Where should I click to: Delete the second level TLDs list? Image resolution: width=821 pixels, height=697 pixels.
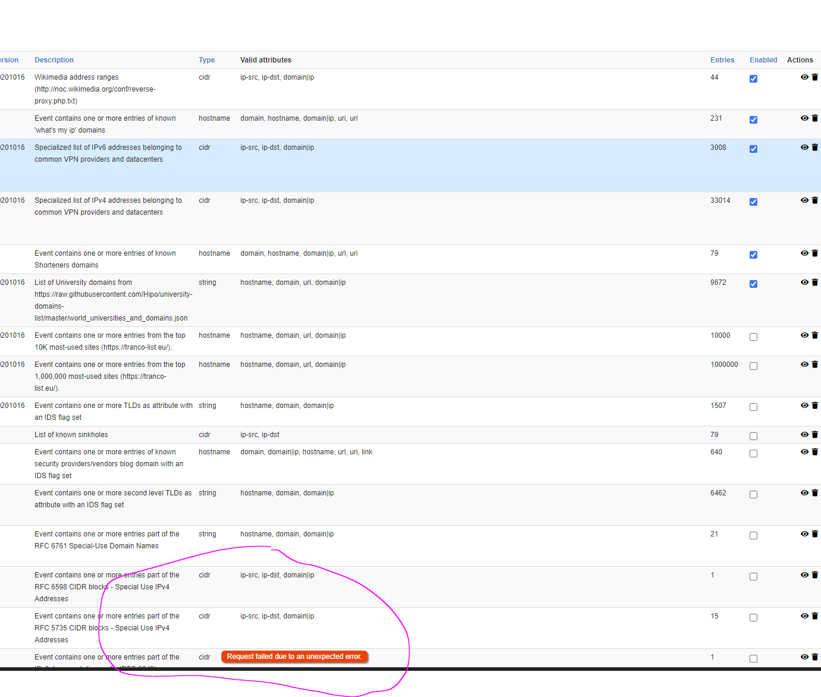pos(815,493)
